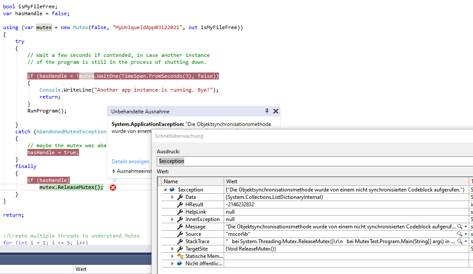
Task: Click the wrench icon beside HelpLink
Action: [180, 212]
